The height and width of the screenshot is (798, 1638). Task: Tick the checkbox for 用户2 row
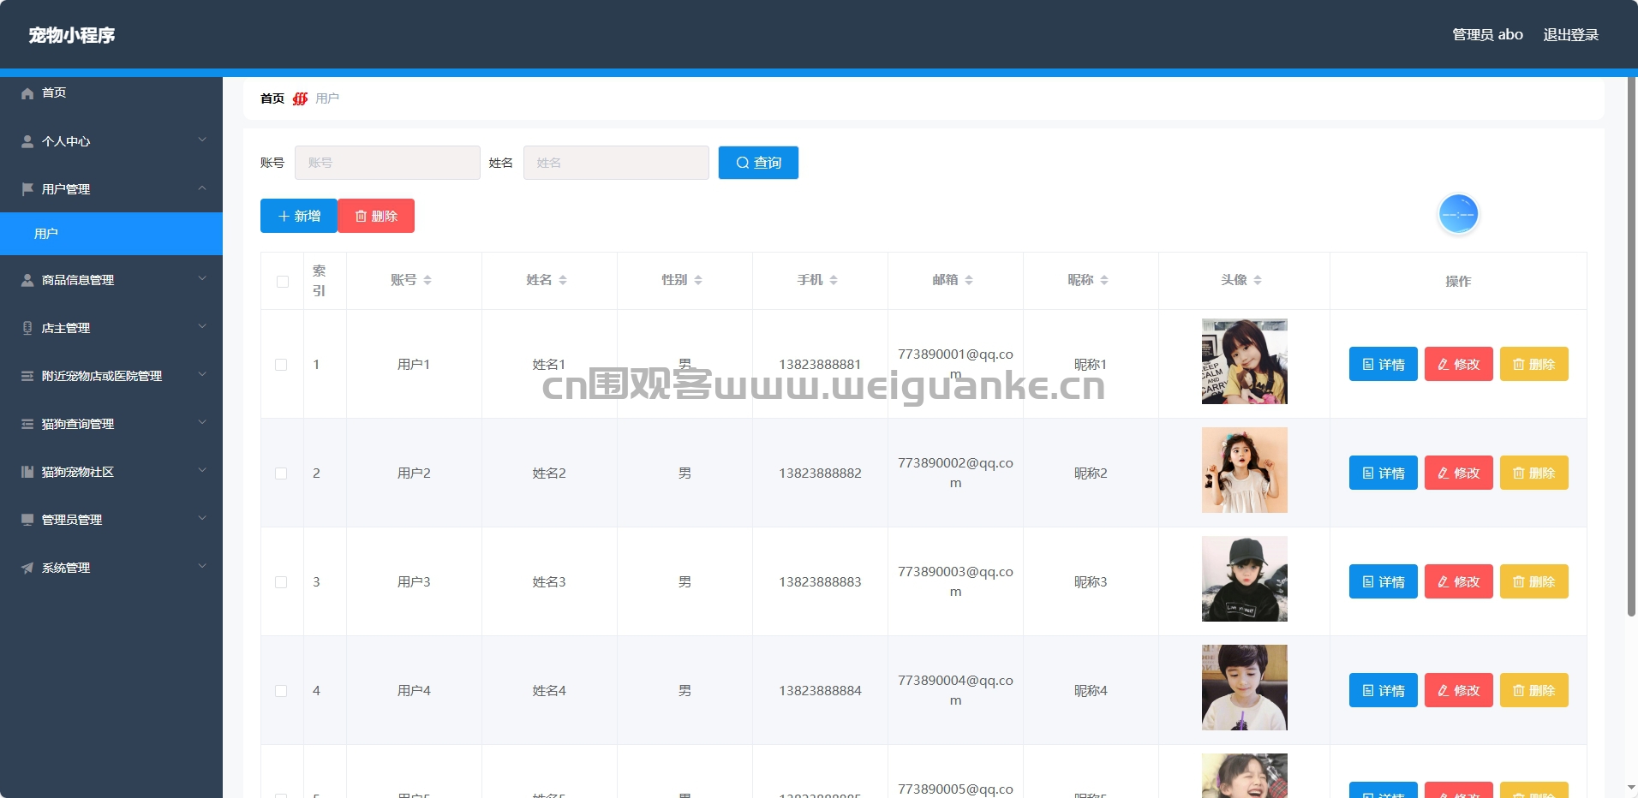click(x=281, y=473)
